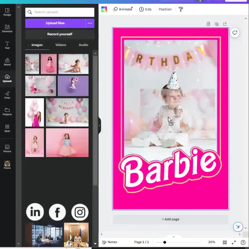Expand the page thumbnails with the up chevron
The image size is (249, 249).
click(173, 237)
